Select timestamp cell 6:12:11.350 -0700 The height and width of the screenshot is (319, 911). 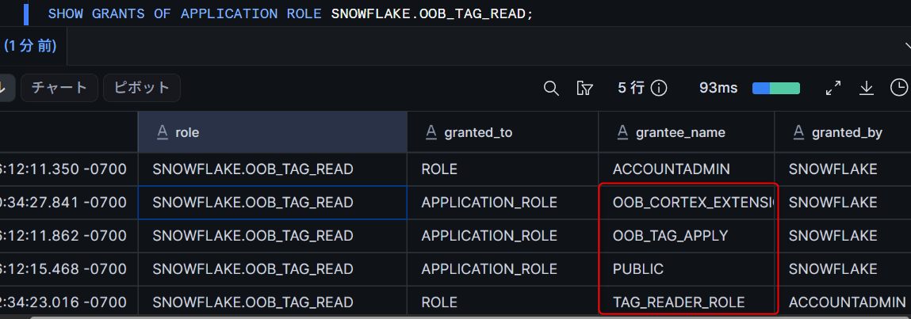pyautogui.click(x=68, y=169)
